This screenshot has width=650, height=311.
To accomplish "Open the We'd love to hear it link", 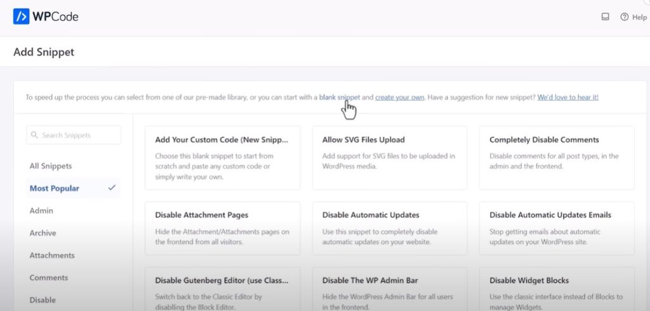I will (x=568, y=98).
